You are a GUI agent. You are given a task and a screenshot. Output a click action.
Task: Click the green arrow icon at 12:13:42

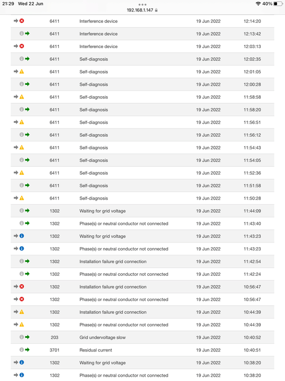[27, 33]
